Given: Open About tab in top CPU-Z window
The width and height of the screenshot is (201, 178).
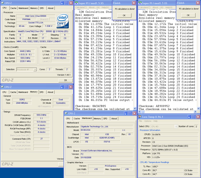Looking at the screenshot, I should pos(51,8).
